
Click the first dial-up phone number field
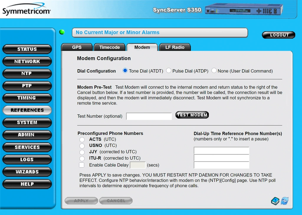[x=221, y=150]
